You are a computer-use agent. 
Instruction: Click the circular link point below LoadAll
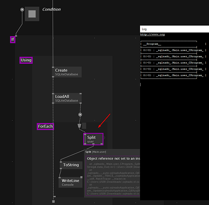[80, 115]
